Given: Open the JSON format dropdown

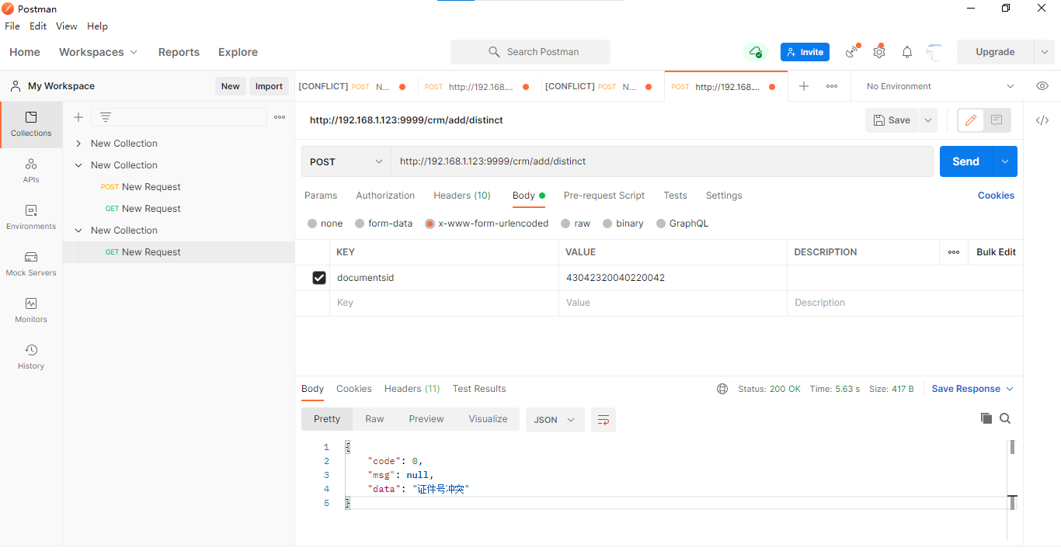Looking at the screenshot, I should click(x=555, y=420).
